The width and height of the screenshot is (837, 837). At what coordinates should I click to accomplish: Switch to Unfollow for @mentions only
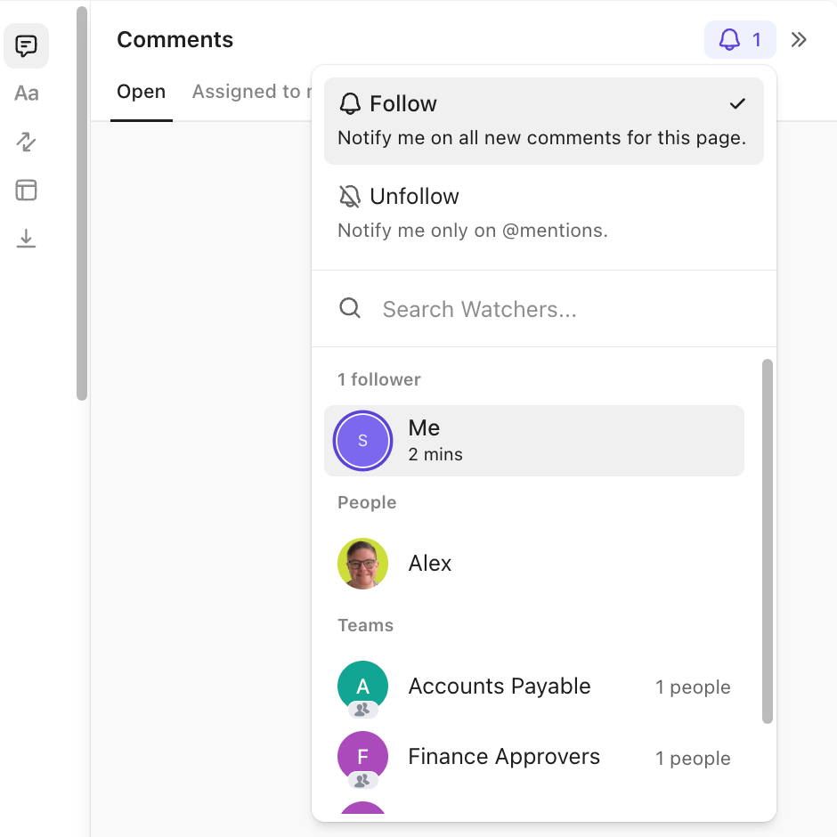(543, 211)
